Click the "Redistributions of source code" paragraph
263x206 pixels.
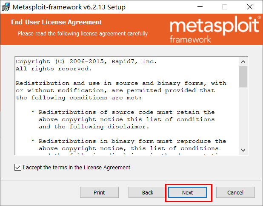coord(123,119)
